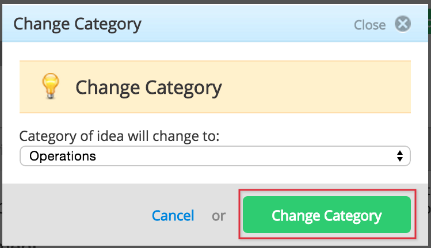
Task: Abort the category change via Cancel
Action: (173, 215)
